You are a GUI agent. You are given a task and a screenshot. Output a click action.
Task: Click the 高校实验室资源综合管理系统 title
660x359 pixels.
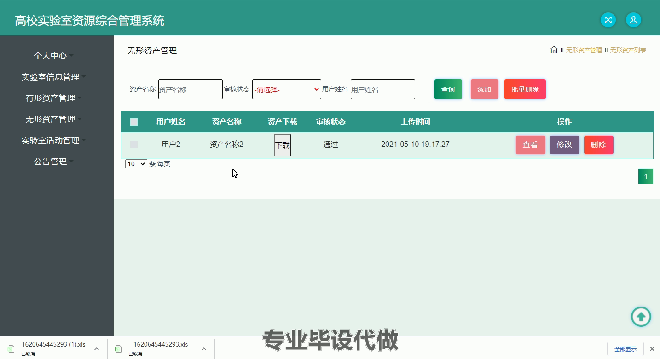coord(89,21)
